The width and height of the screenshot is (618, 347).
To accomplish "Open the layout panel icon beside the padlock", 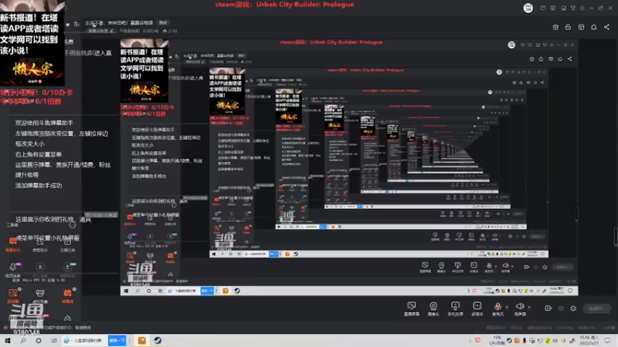I will (581, 27).
